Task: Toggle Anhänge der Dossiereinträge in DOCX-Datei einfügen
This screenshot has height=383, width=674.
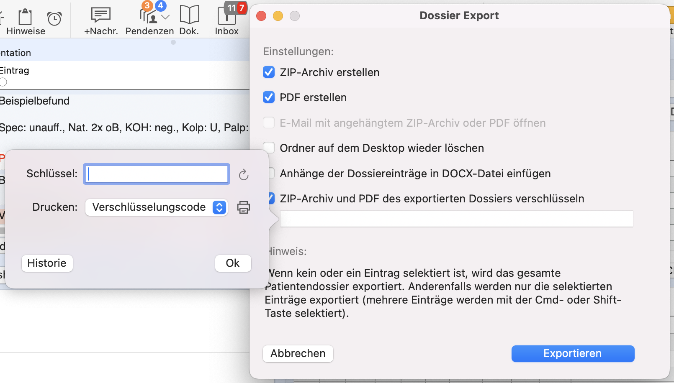Action: pos(272,173)
